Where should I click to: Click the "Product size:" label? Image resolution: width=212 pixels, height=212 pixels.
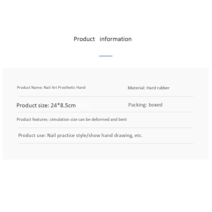point(33,105)
